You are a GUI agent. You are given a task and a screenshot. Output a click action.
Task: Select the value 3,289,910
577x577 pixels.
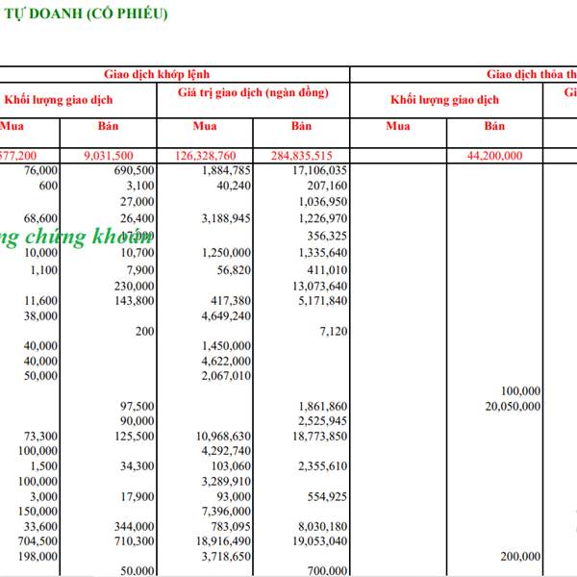[226, 482]
